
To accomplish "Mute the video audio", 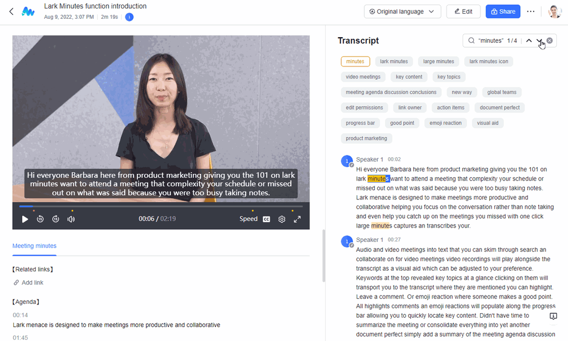I will 71,219.
